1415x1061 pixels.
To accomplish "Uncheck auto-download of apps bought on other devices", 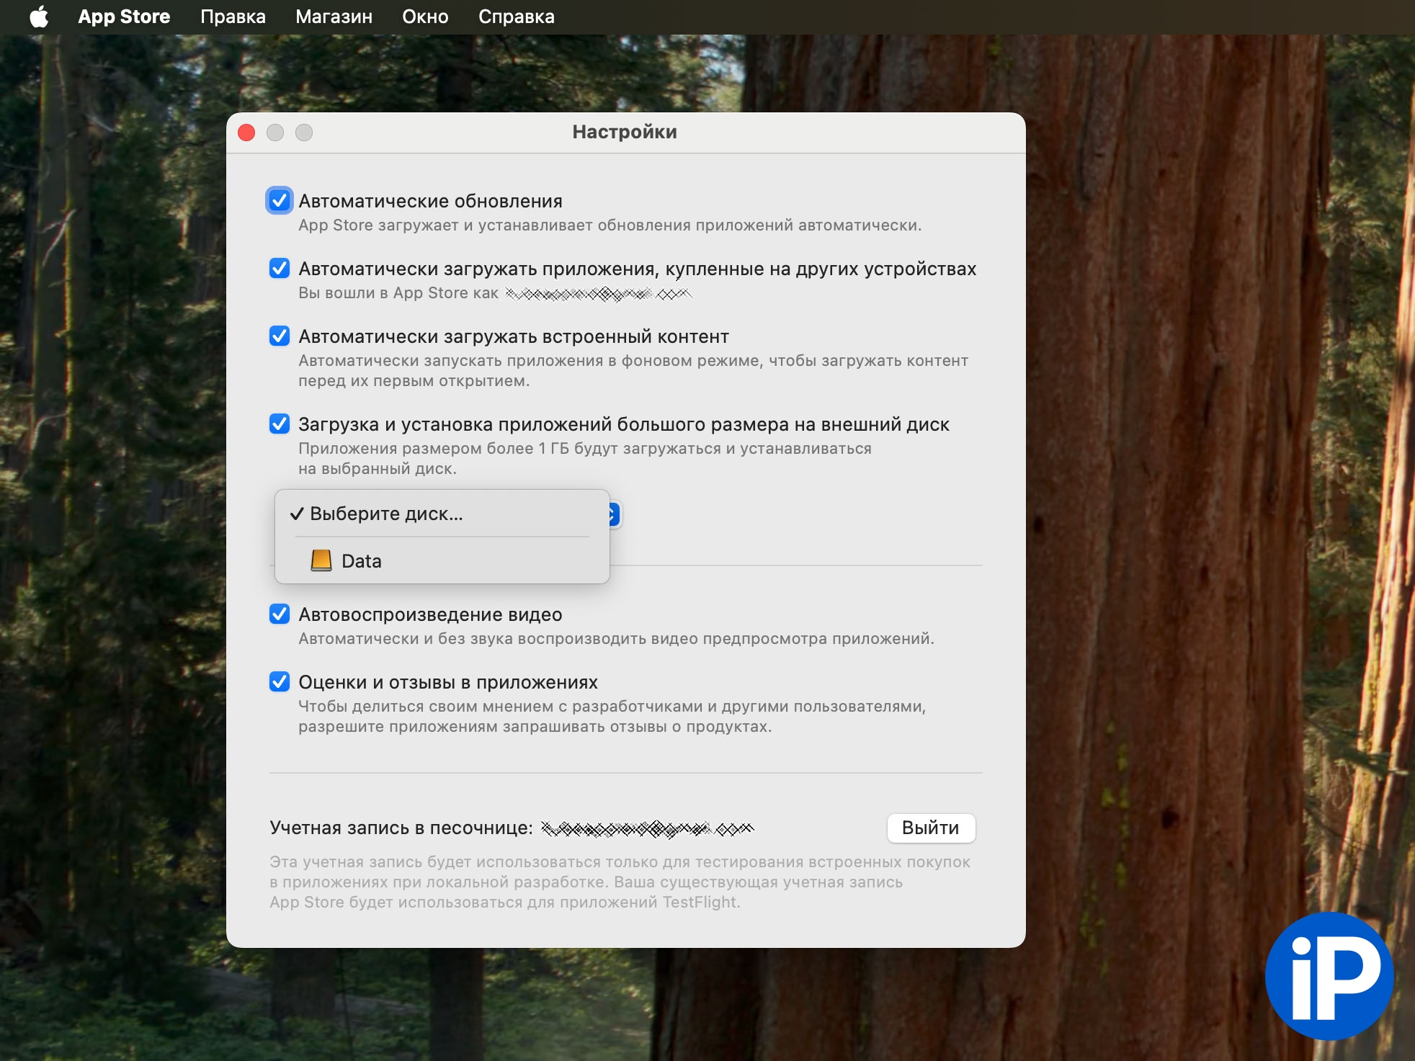I will 280,269.
